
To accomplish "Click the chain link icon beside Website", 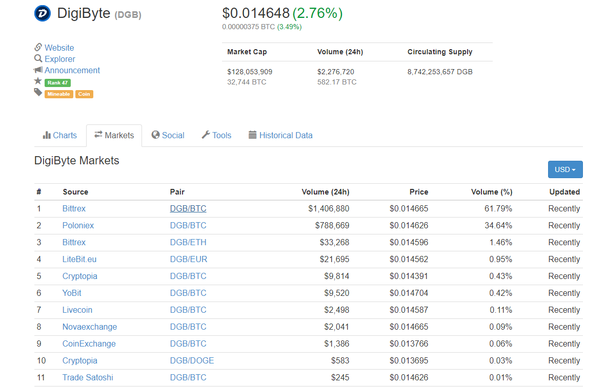I will [x=38, y=47].
